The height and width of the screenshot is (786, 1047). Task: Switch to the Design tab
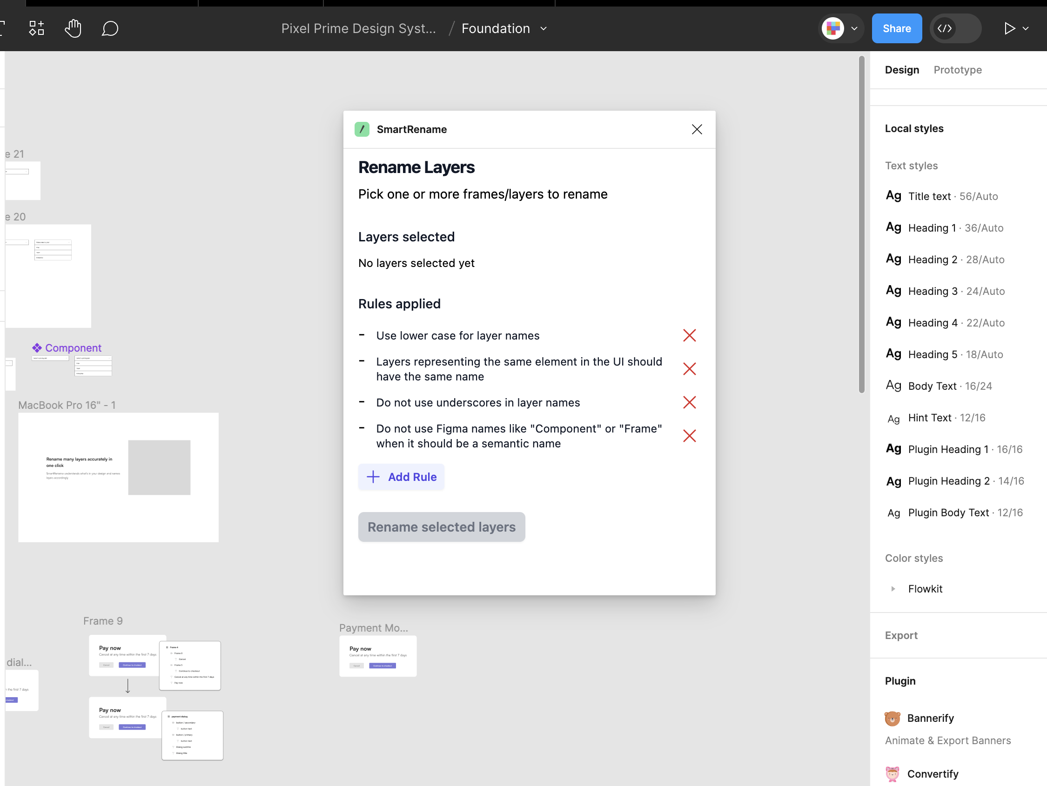pos(902,70)
